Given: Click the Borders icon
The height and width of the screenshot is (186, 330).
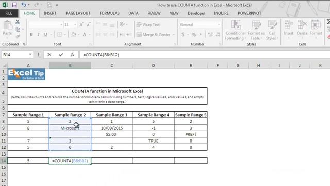Looking at the screenshot, I should (x=60, y=35).
